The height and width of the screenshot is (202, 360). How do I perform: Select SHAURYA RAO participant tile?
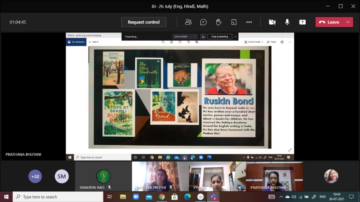(103, 176)
